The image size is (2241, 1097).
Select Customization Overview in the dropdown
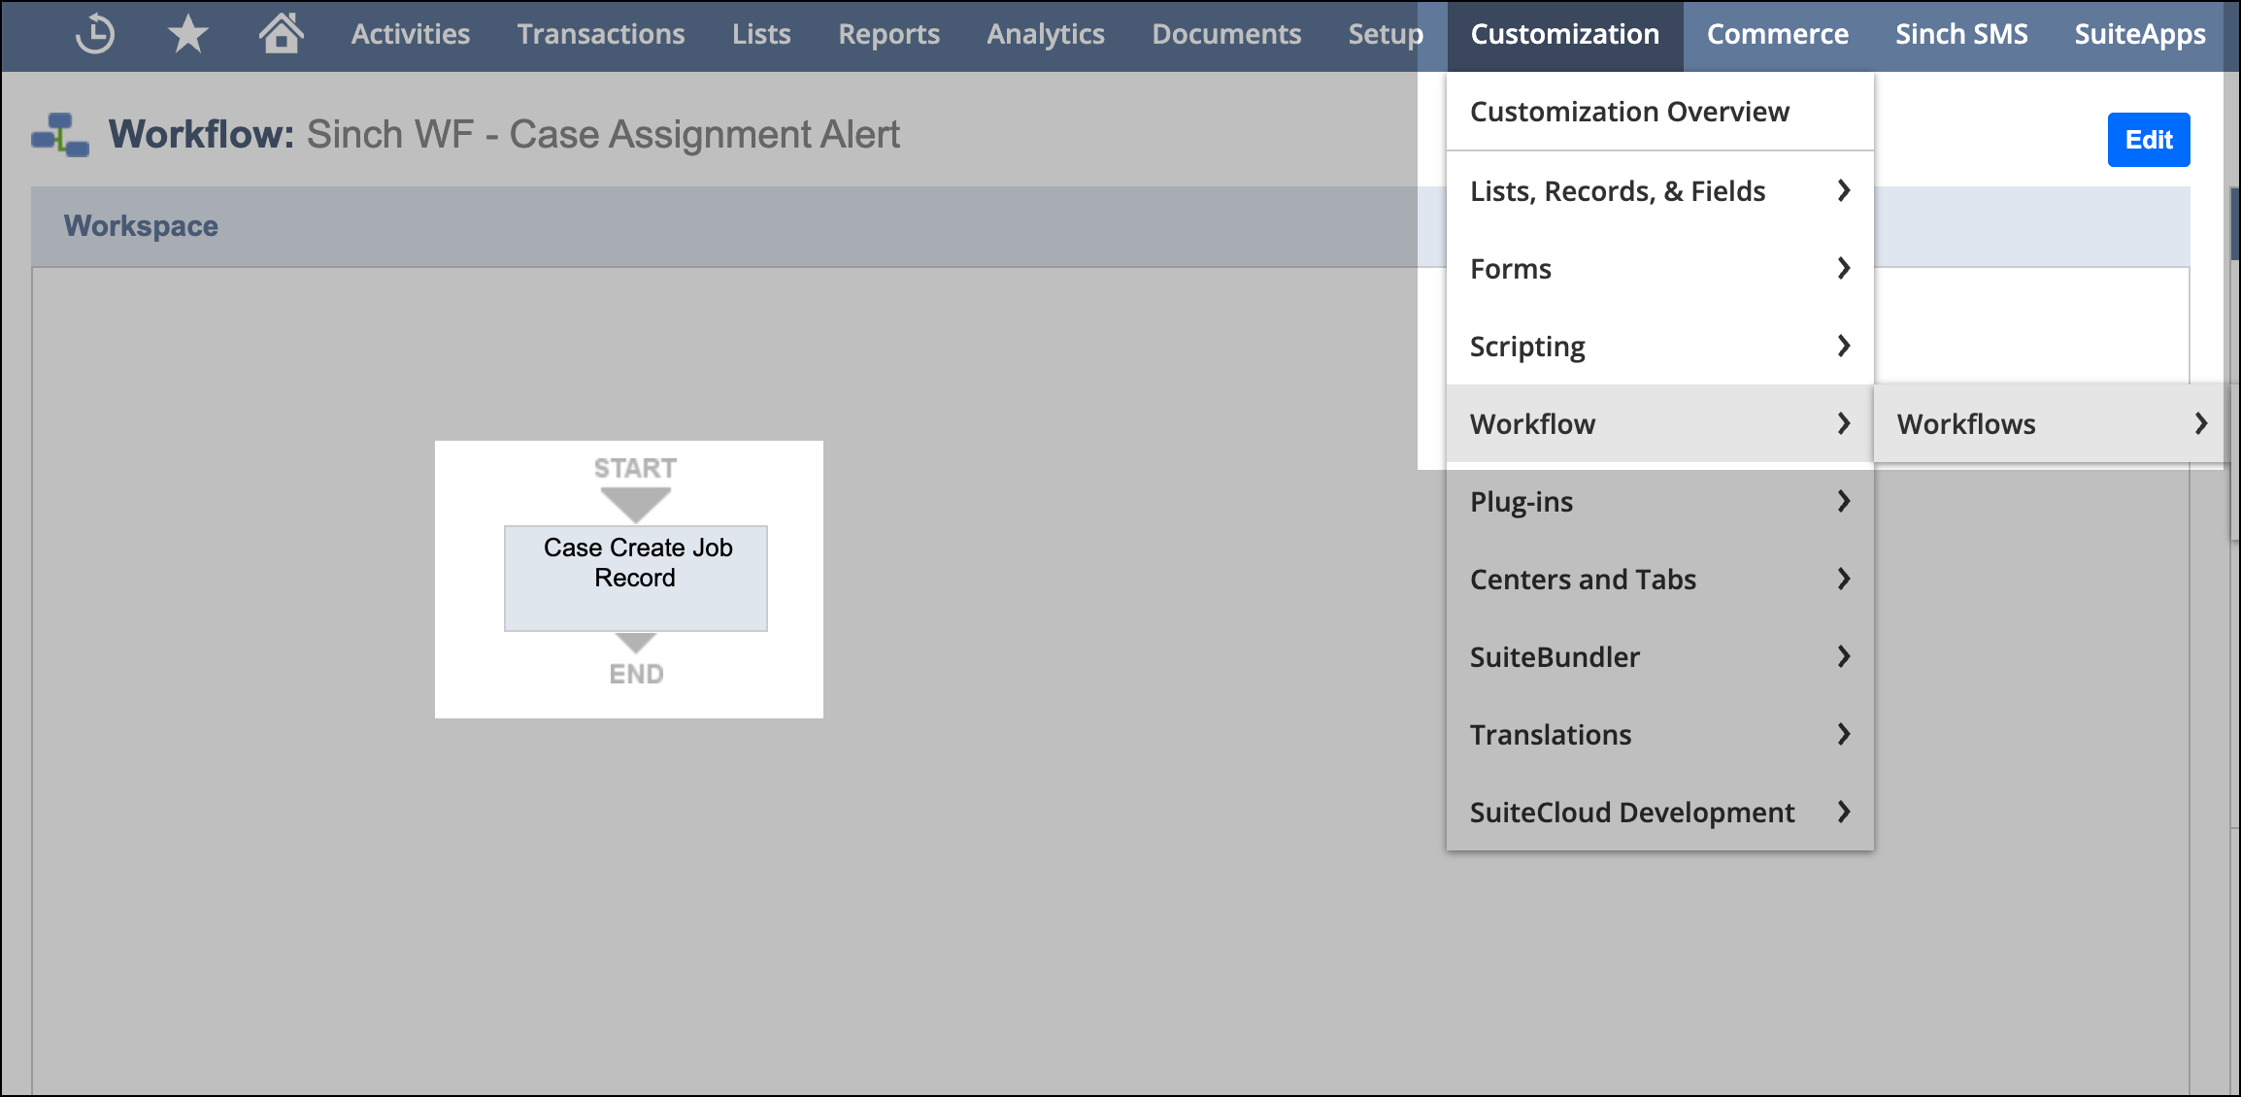click(1659, 112)
